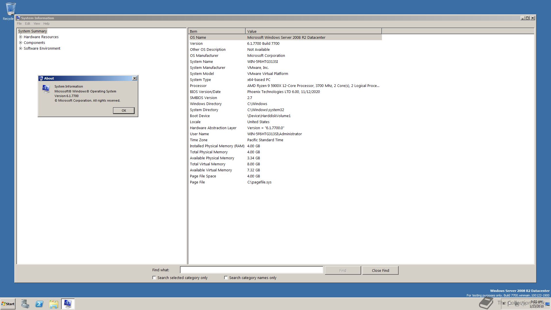Select the OS Name row
The image size is (551, 310).
pos(285,37)
